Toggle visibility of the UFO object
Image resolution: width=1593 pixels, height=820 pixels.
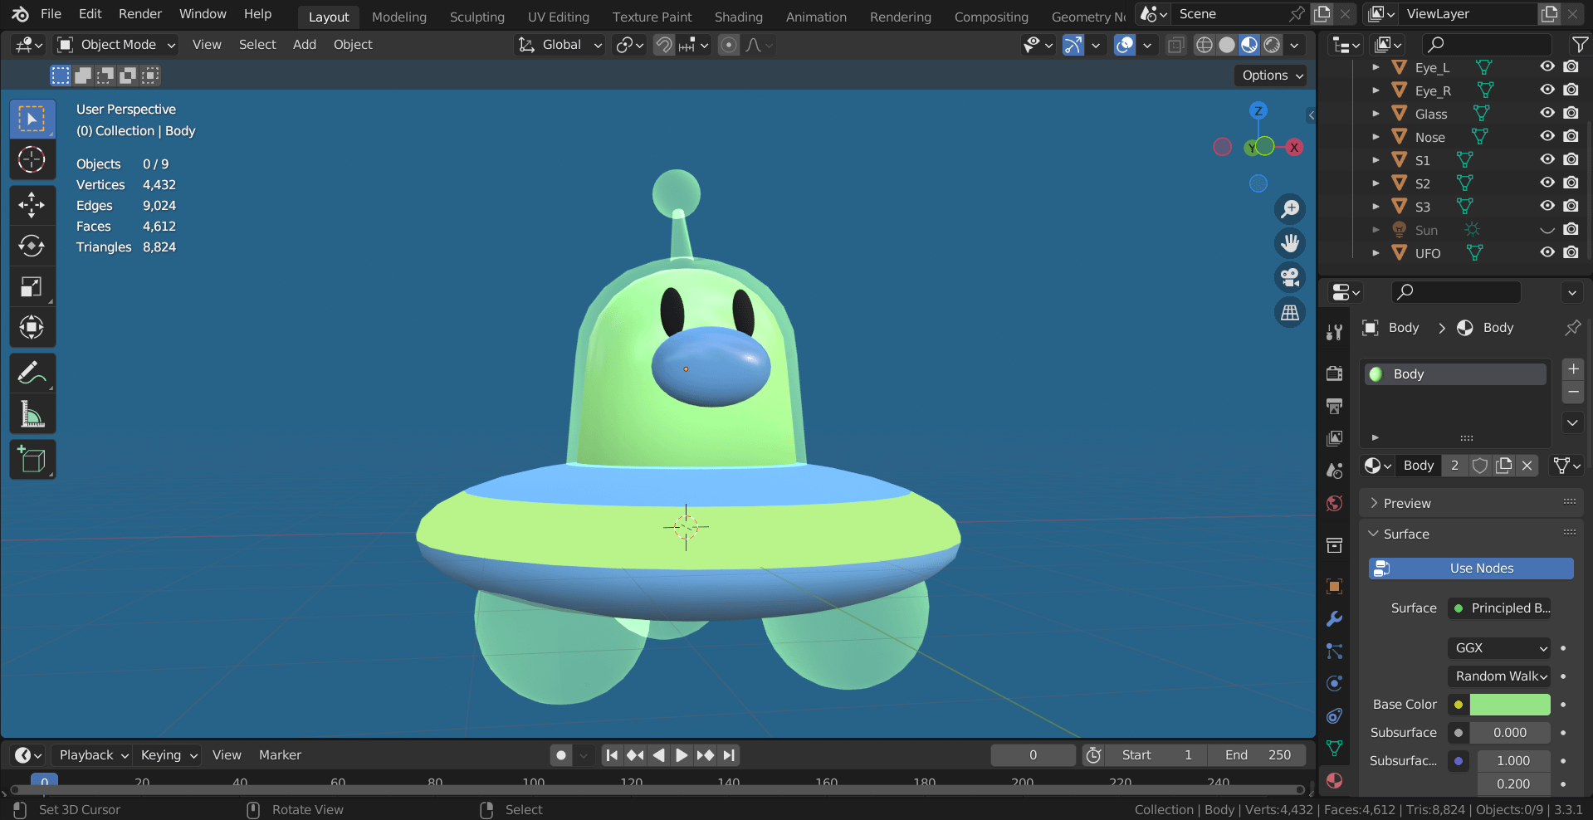point(1547,252)
